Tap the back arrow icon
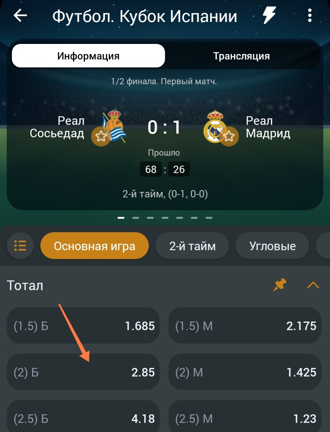330x432 pixels. (x=20, y=15)
